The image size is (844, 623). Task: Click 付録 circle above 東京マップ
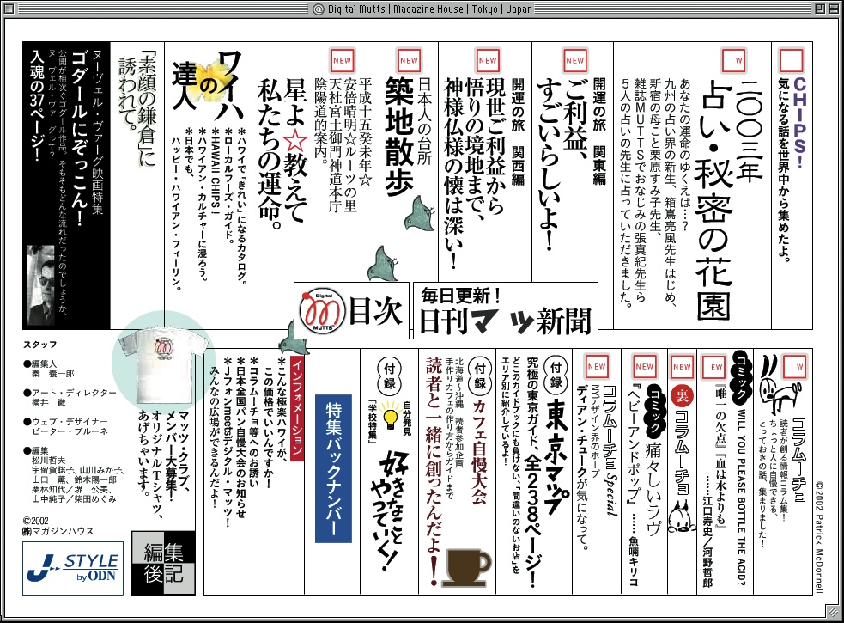[556, 375]
